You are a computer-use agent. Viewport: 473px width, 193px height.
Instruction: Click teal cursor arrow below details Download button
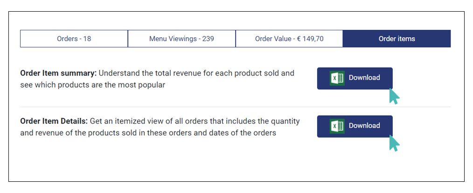point(394,144)
